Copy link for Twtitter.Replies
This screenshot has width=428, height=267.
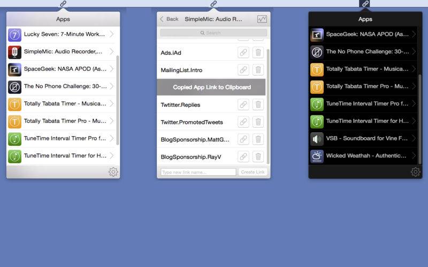point(243,105)
